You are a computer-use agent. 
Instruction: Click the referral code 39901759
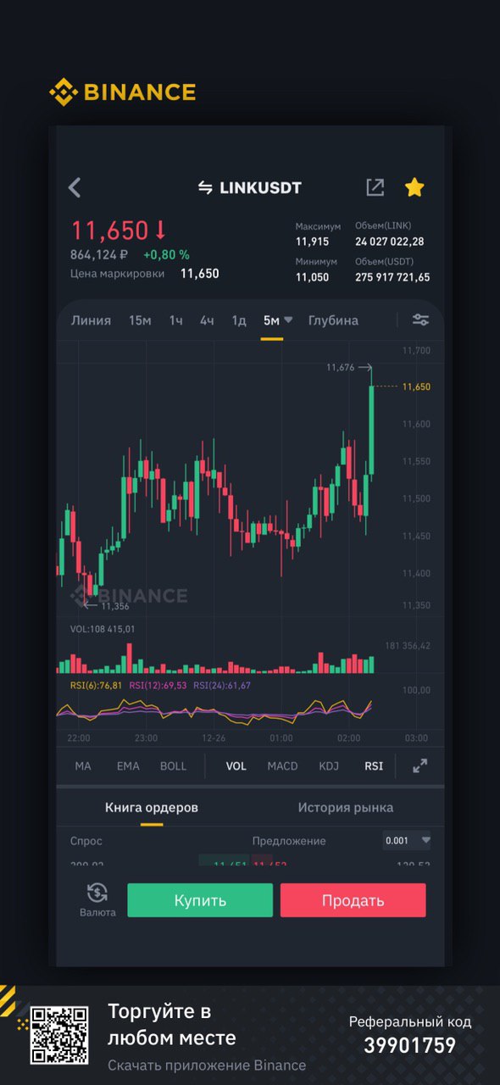click(410, 1046)
